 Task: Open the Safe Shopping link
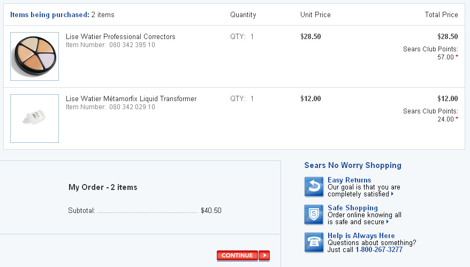[352, 208]
